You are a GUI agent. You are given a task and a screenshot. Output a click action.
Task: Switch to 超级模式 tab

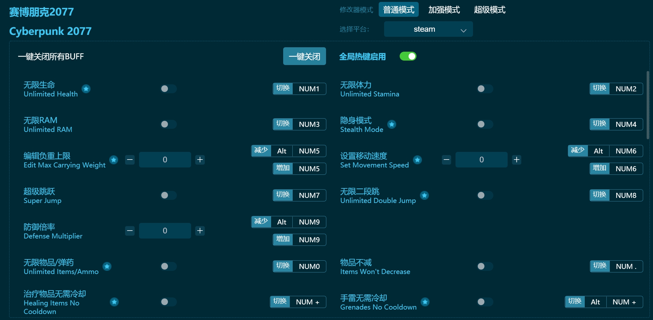pos(490,10)
